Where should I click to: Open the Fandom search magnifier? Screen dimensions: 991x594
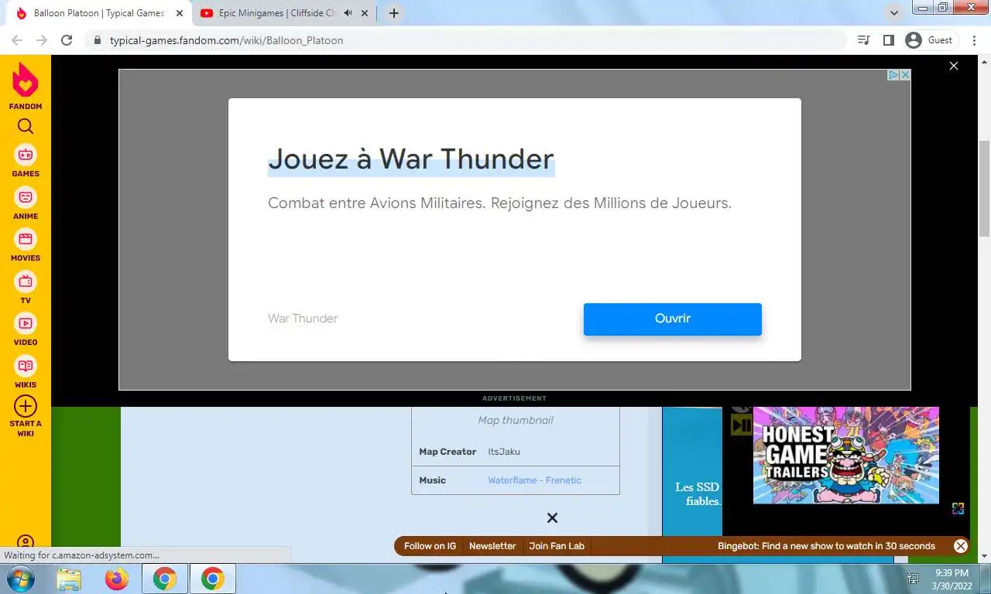click(x=26, y=127)
